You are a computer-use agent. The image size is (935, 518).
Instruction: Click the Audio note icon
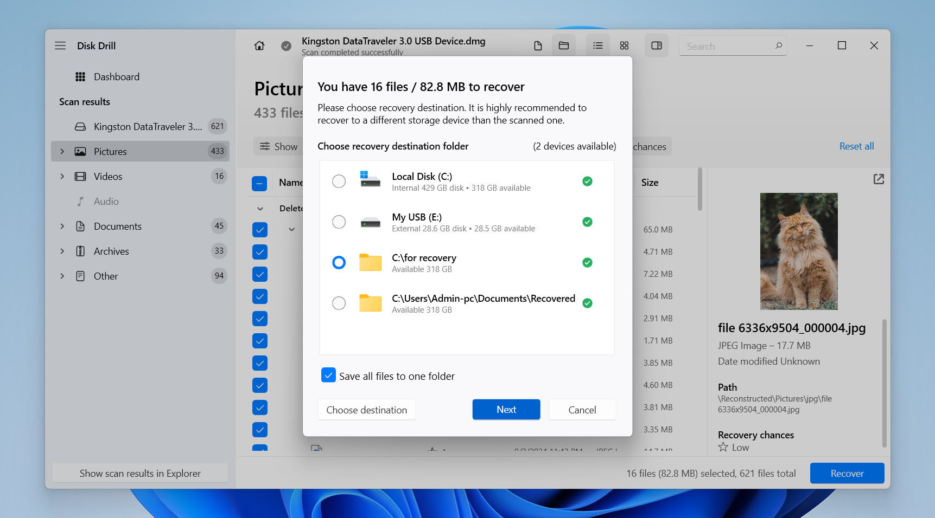(80, 202)
